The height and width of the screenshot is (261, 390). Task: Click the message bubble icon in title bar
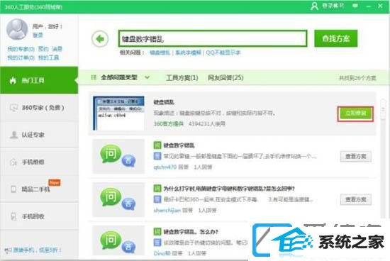click(x=355, y=6)
